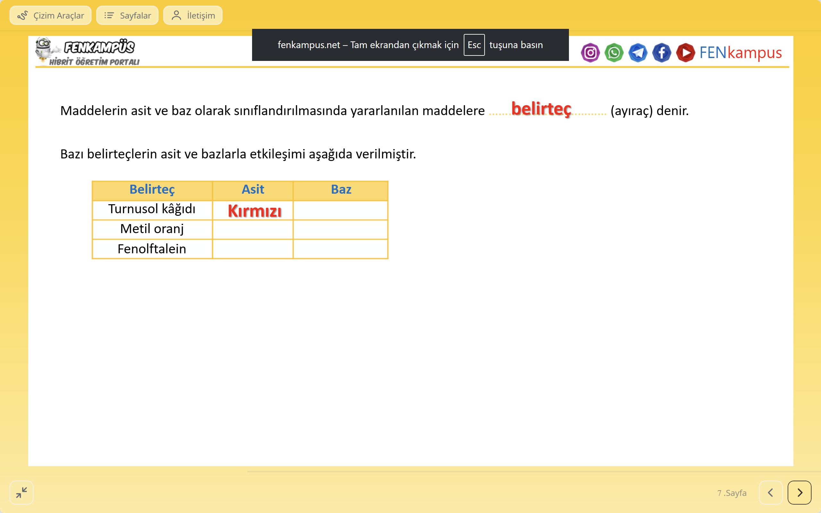The image size is (821, 513).
Task: Go back with the previous page arrow
Action: [770, 492]
